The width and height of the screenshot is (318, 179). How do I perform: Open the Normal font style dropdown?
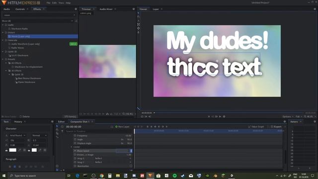point(39,135)
